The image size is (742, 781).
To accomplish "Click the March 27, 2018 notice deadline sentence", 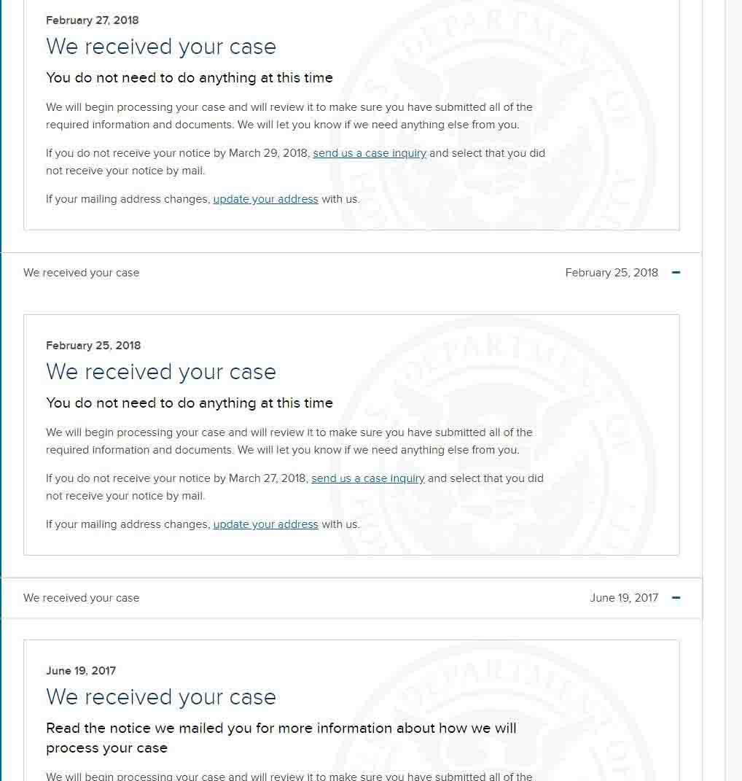I will (x=294, y=487).
